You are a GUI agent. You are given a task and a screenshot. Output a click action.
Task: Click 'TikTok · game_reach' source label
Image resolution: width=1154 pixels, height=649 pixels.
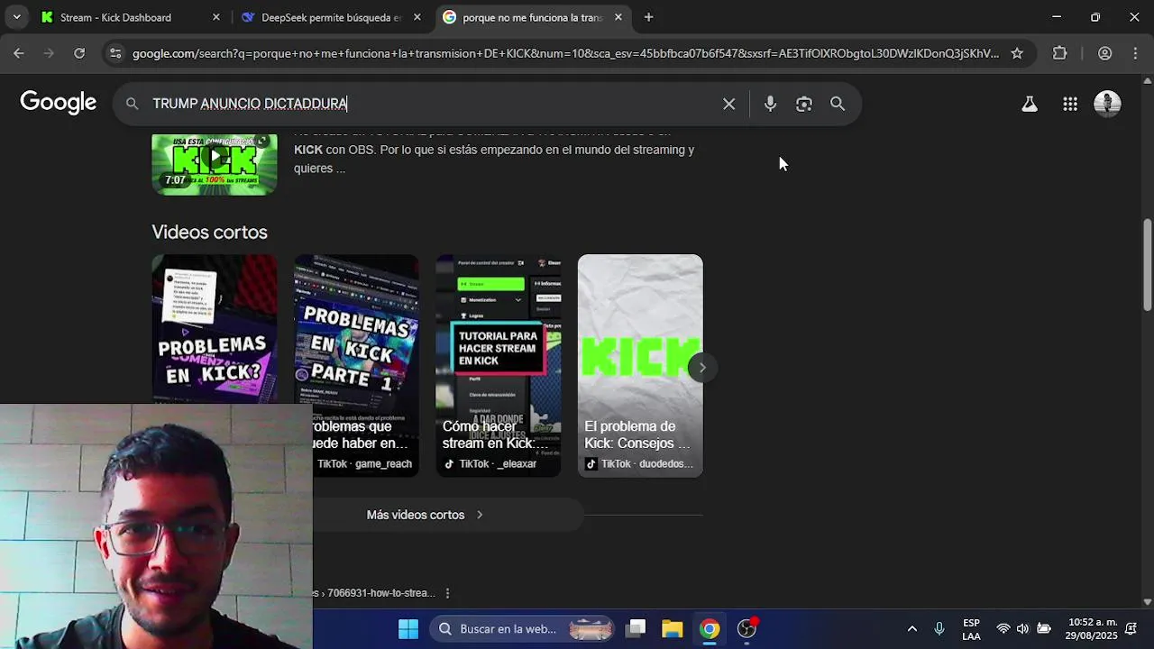(x=364, y=464)
